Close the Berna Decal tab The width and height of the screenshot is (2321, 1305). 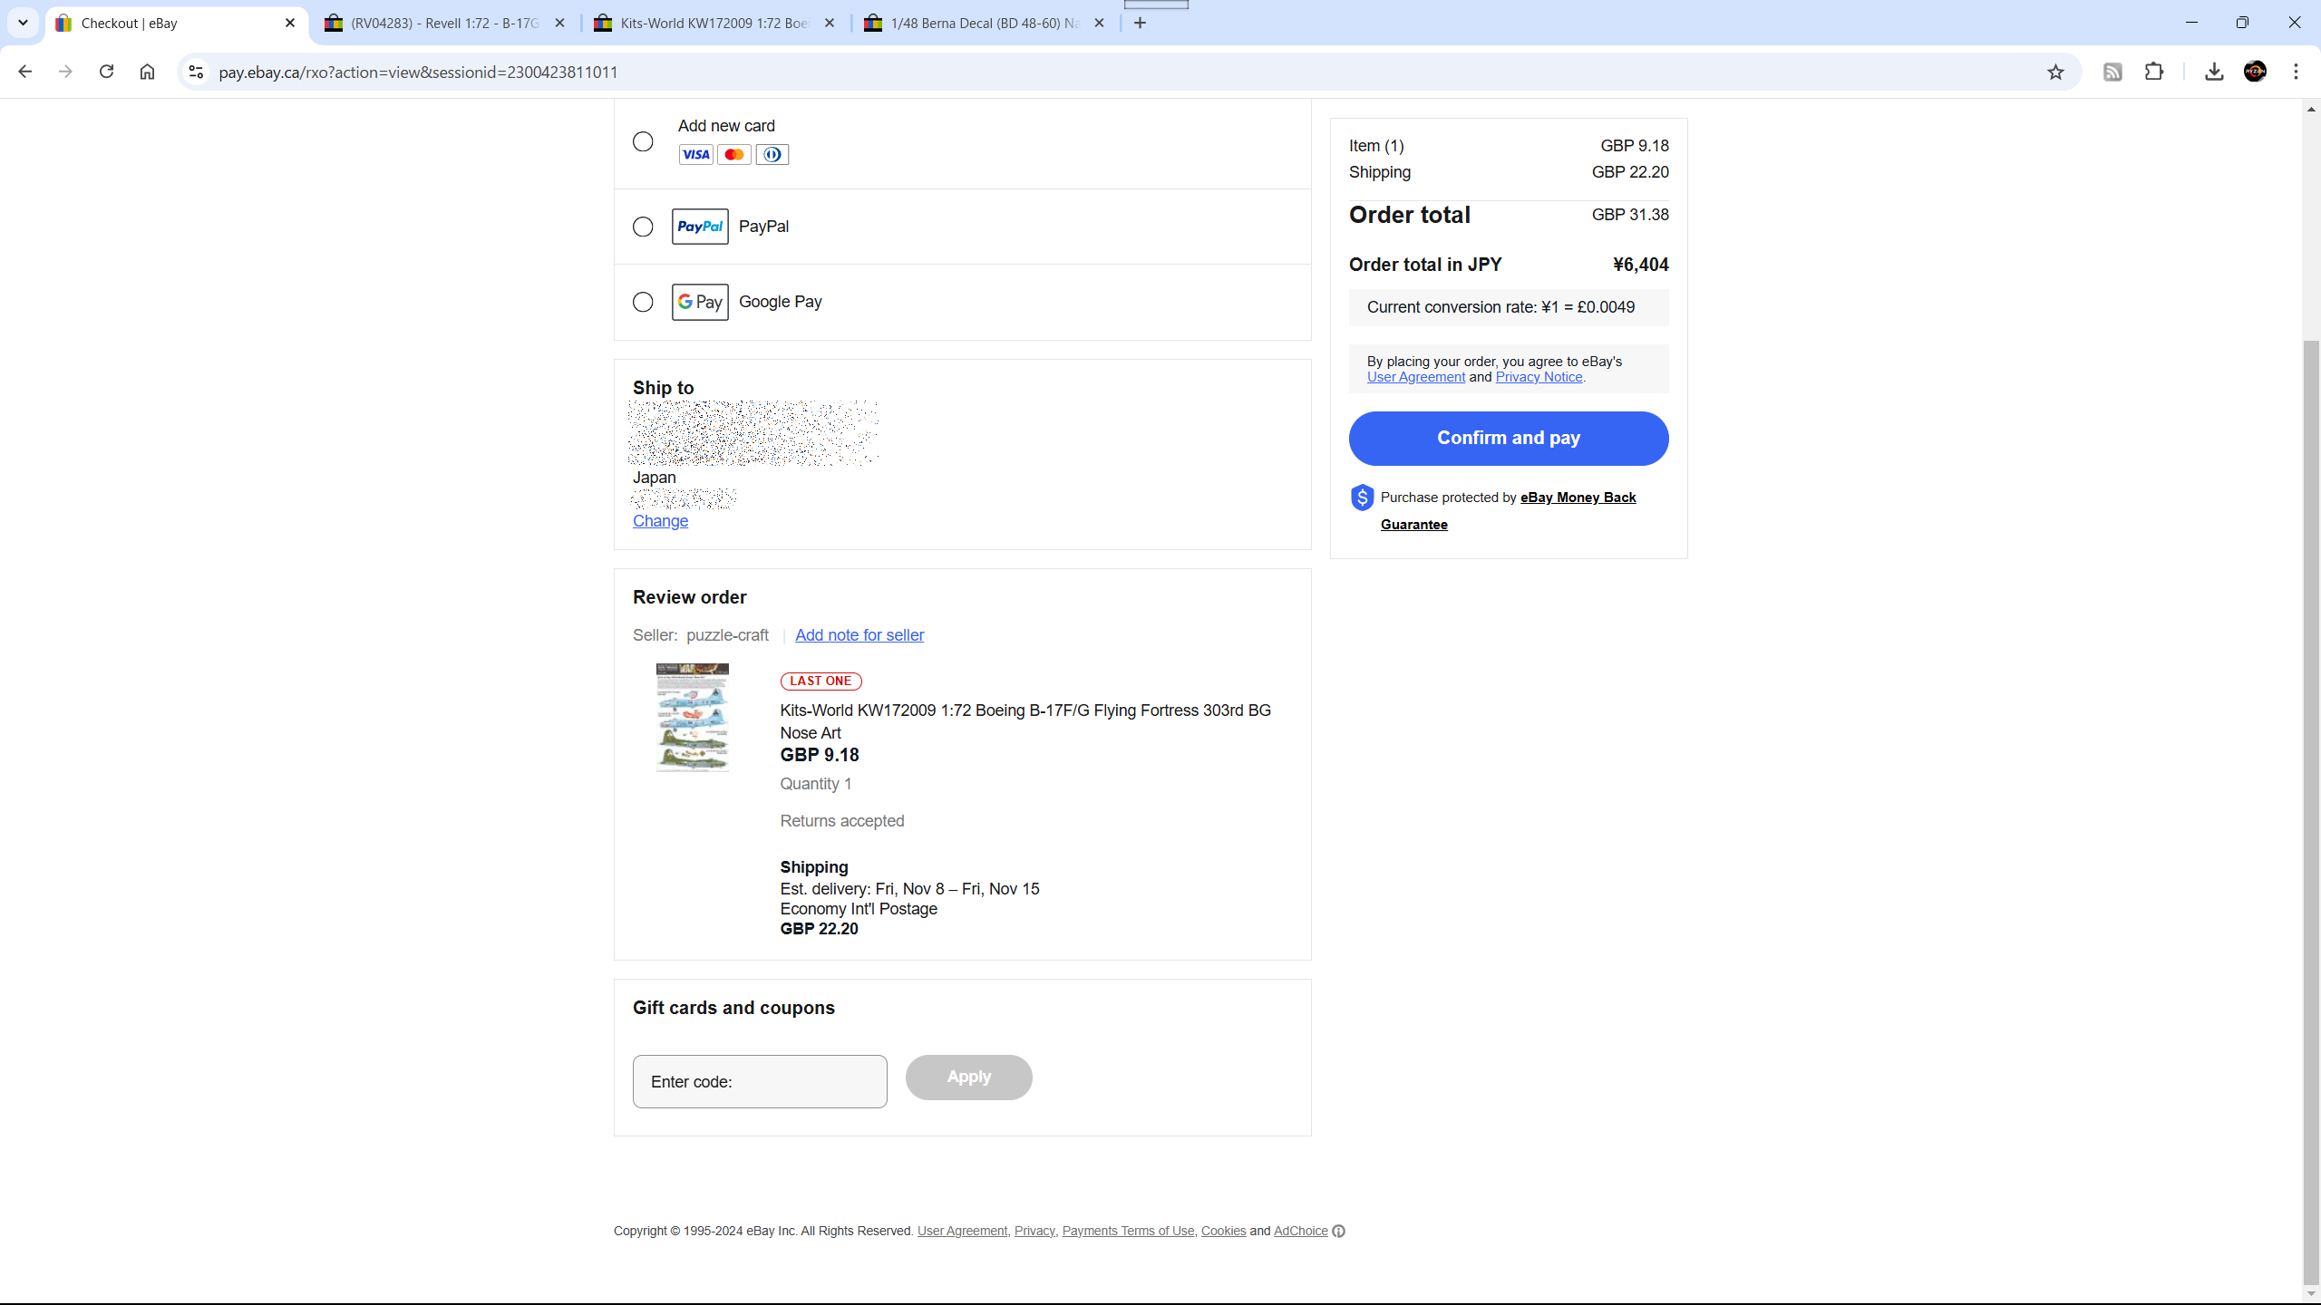pos(1099,23)
